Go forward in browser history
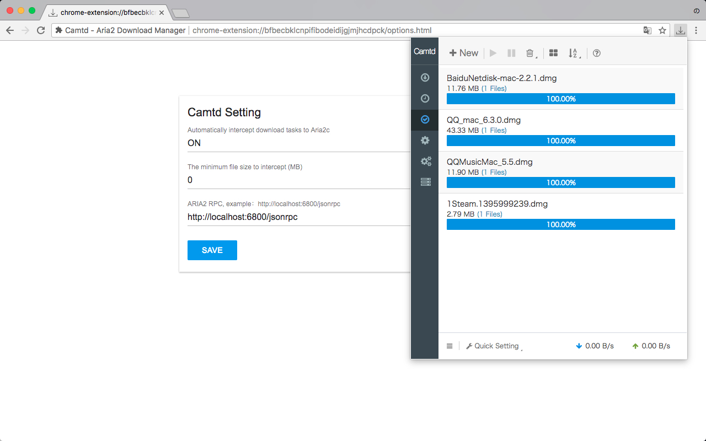 [x=25, y=30]
